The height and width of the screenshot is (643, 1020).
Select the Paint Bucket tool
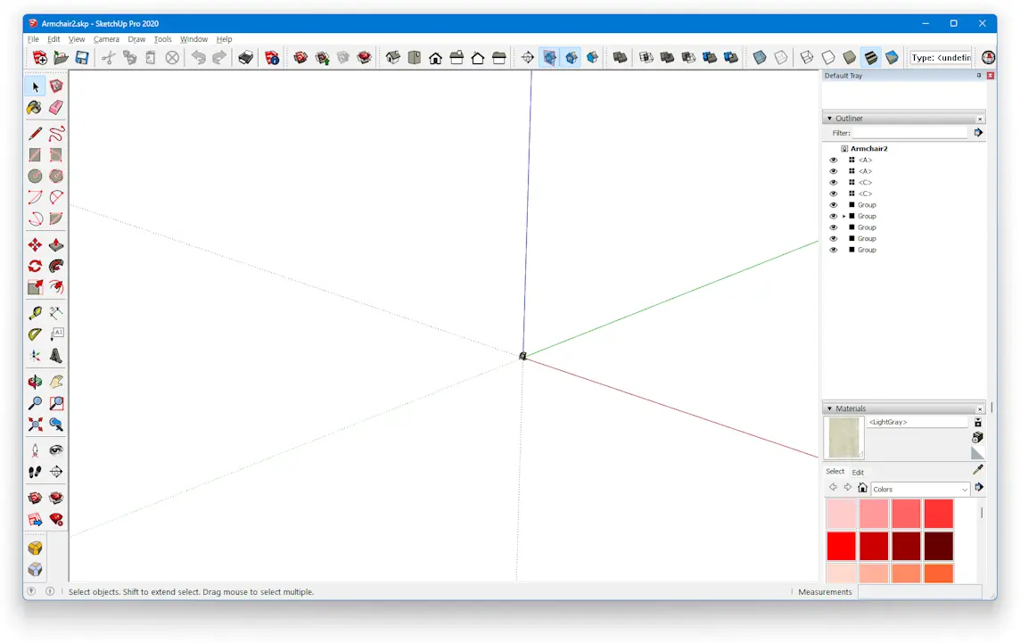[35, 108]
